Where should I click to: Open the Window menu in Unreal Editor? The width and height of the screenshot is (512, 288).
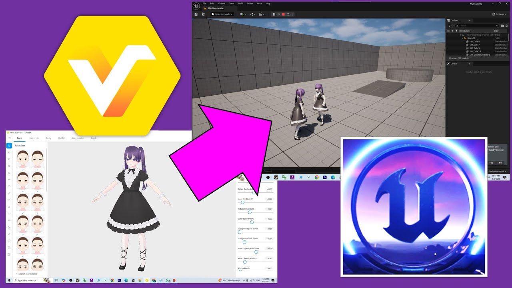point(221,4)
